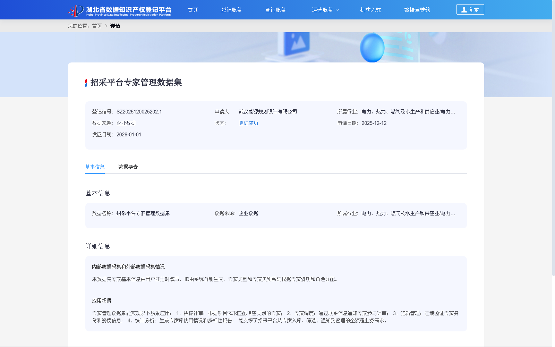Open 机构入驻 menu item
The height and width of the screenshot is (347, 555).
pos(370,10)
